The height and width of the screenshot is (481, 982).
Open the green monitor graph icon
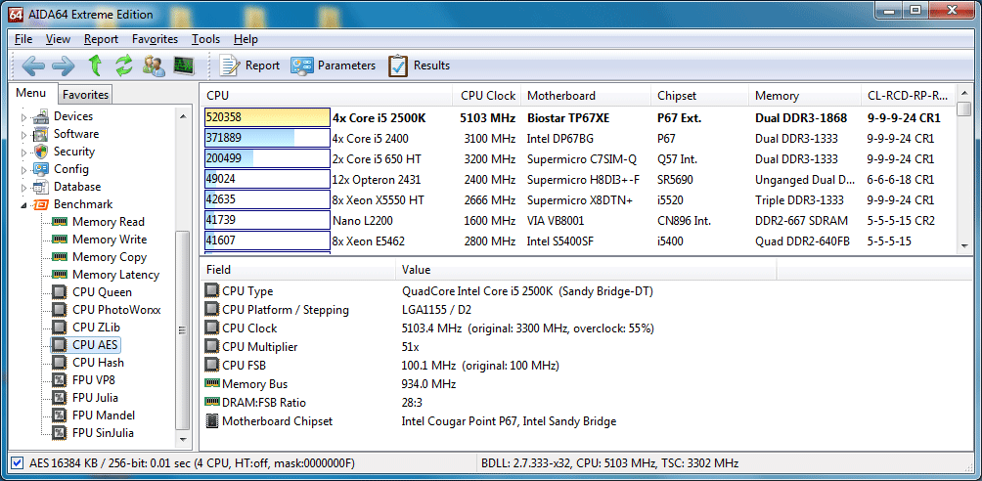coord(183,66)
